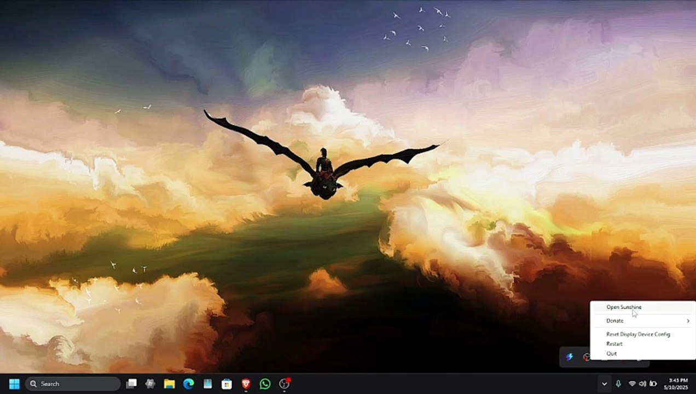
Task: Click the microphone icon in system tray
Action: click(618, 384)
